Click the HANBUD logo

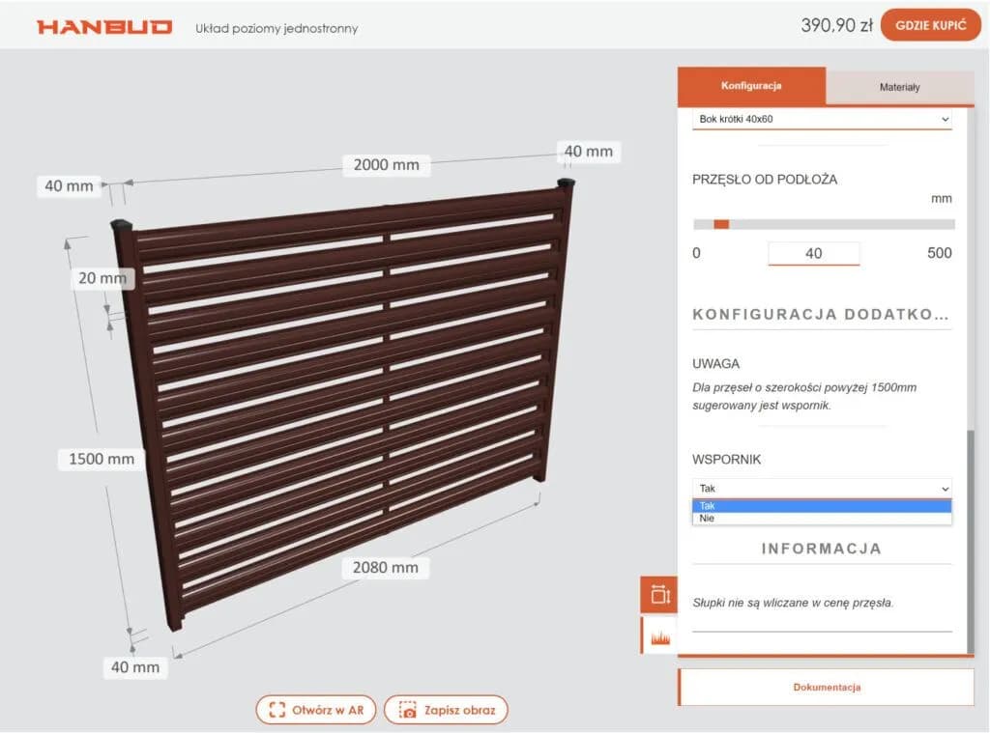pos(104,27)
